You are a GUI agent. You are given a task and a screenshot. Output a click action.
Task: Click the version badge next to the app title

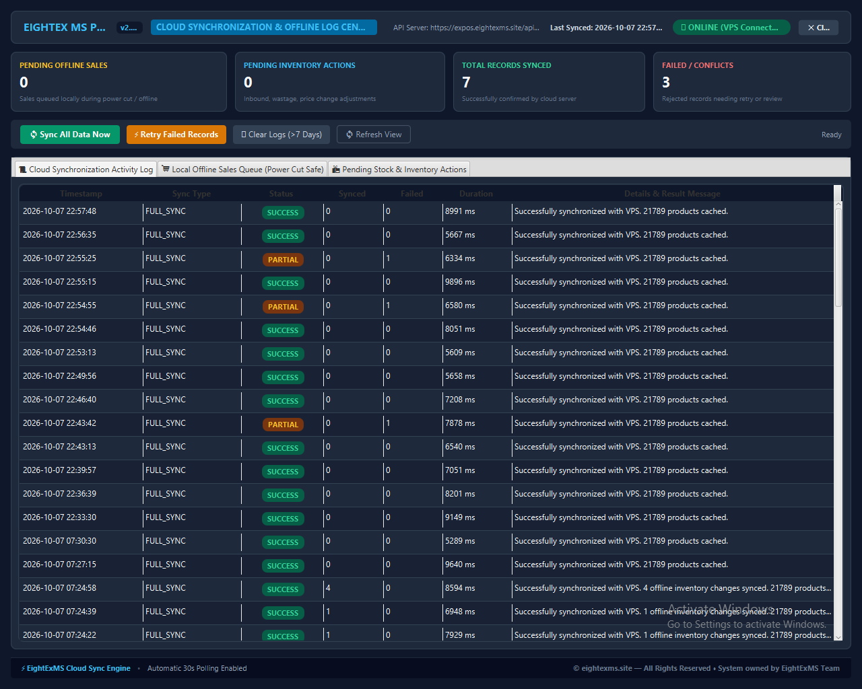(129, 28)
